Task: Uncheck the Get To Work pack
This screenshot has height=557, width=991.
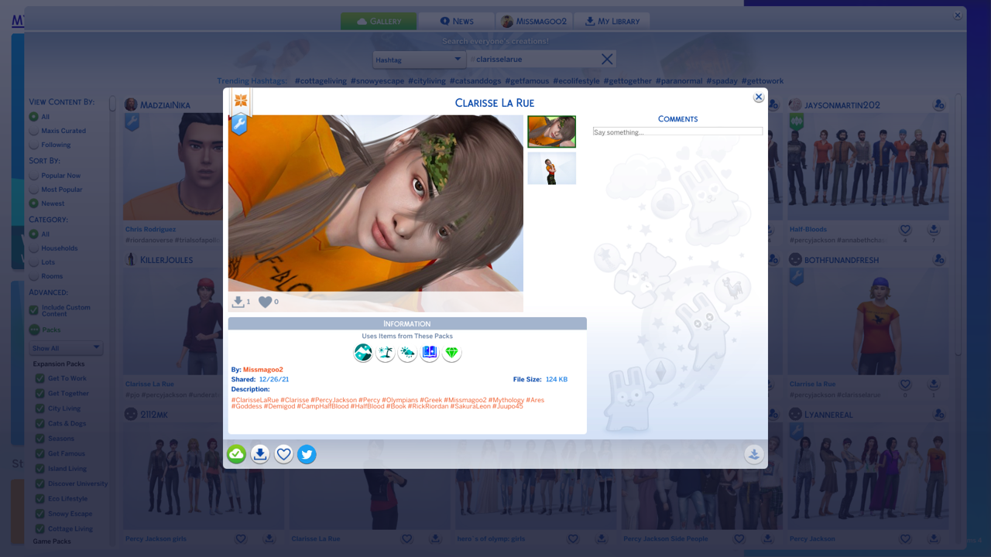Action: tap(39, 378)
